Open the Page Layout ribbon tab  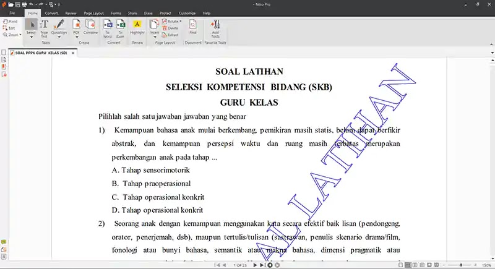[x=94, y=13]
